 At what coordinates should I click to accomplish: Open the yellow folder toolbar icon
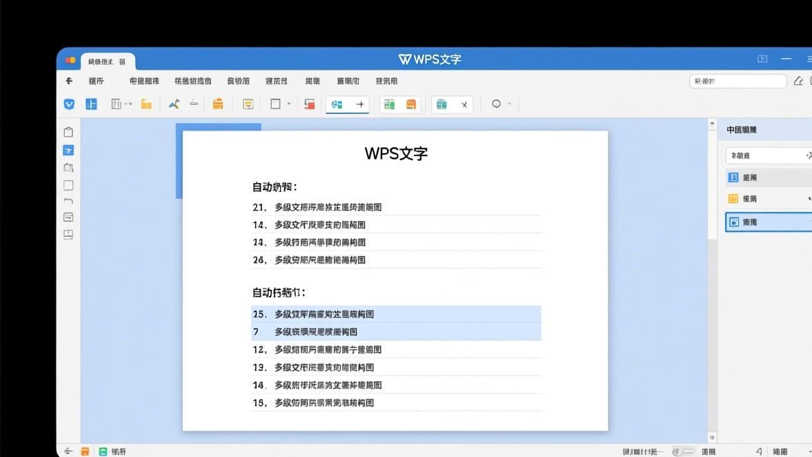pos(146,104)
